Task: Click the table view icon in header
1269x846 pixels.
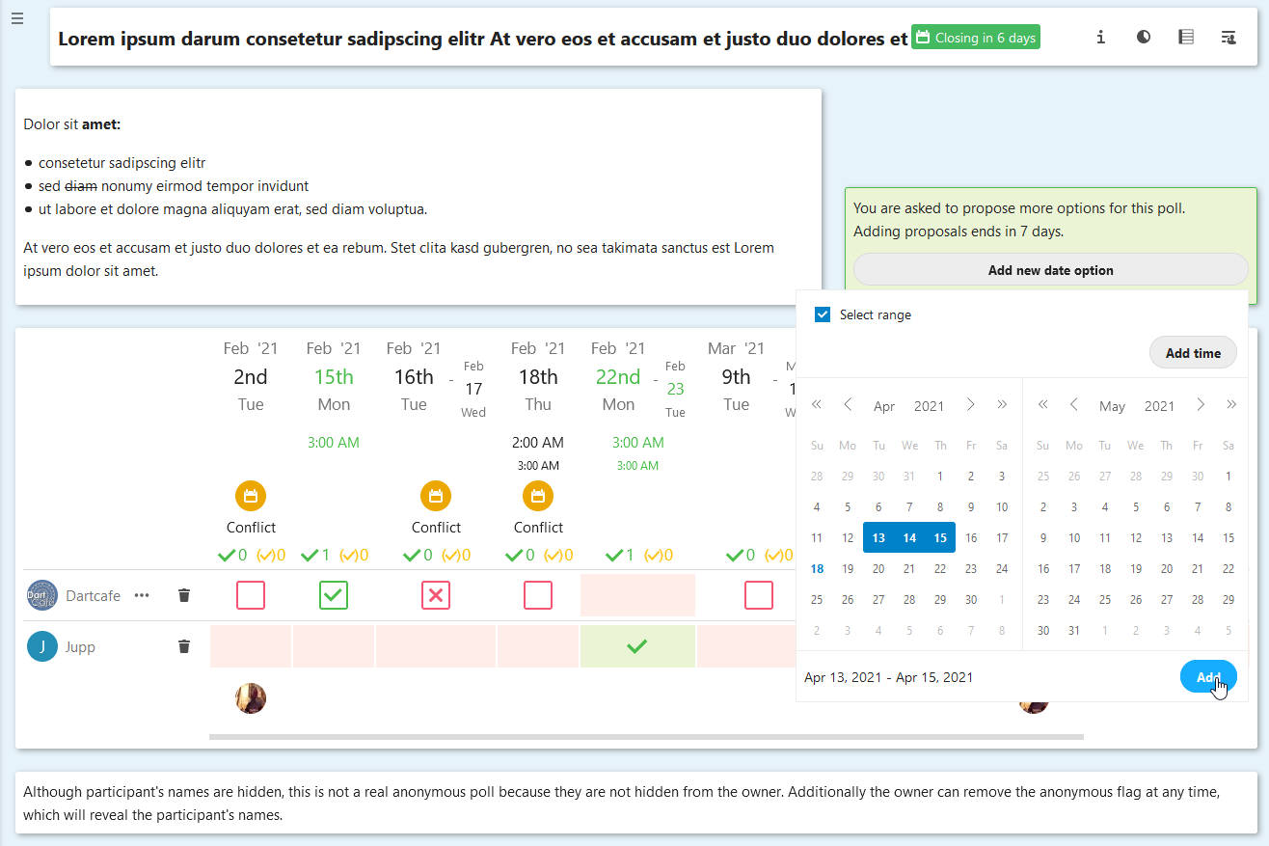Action: 1186,38
